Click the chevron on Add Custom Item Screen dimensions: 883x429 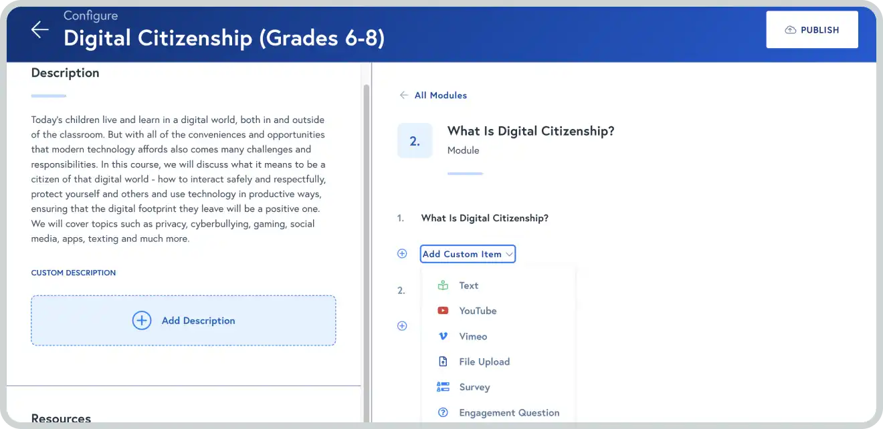coord(509,255)
